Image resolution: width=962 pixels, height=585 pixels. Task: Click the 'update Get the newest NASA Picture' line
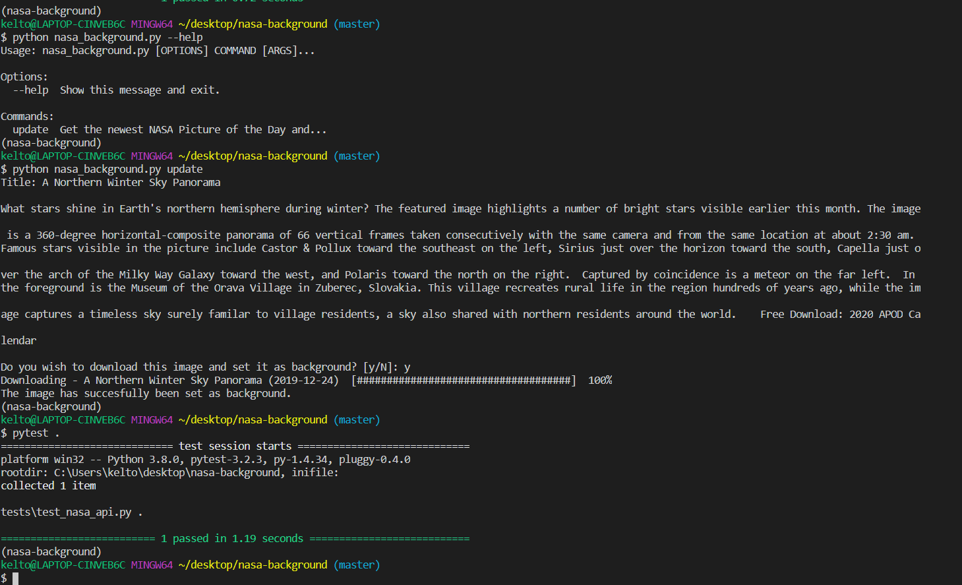[169, 130]
